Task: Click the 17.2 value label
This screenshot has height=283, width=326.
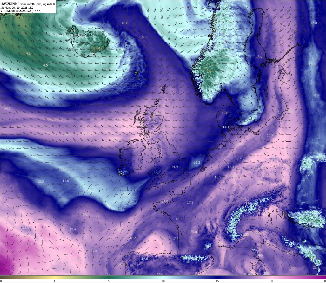Action: pos(175,239)
